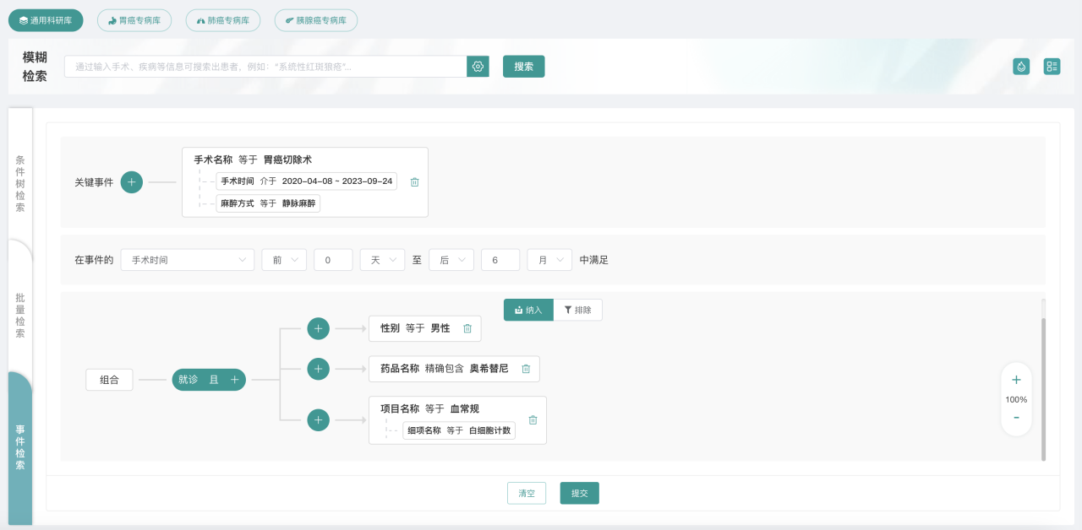Delete the 项目名称 血常规 condition
Image resolution: width=1082 pixels, height=530 pixels.
533,420
